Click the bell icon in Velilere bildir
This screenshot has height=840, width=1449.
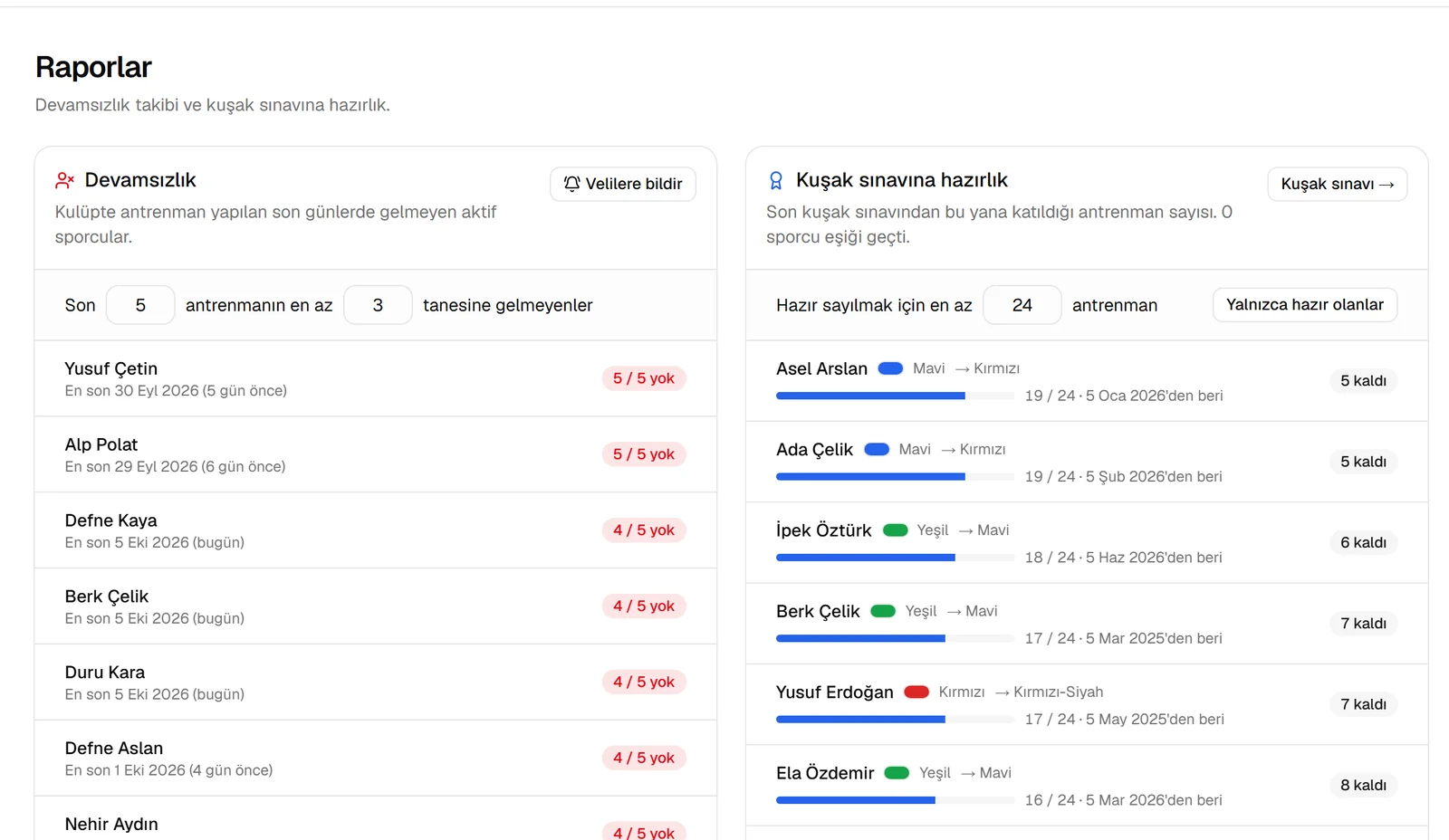[x=571, y=184]
